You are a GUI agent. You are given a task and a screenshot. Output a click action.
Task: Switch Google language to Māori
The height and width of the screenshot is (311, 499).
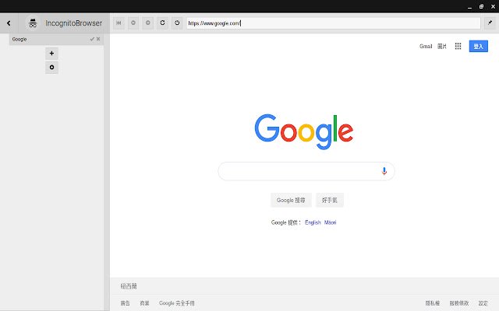(331, 222)
